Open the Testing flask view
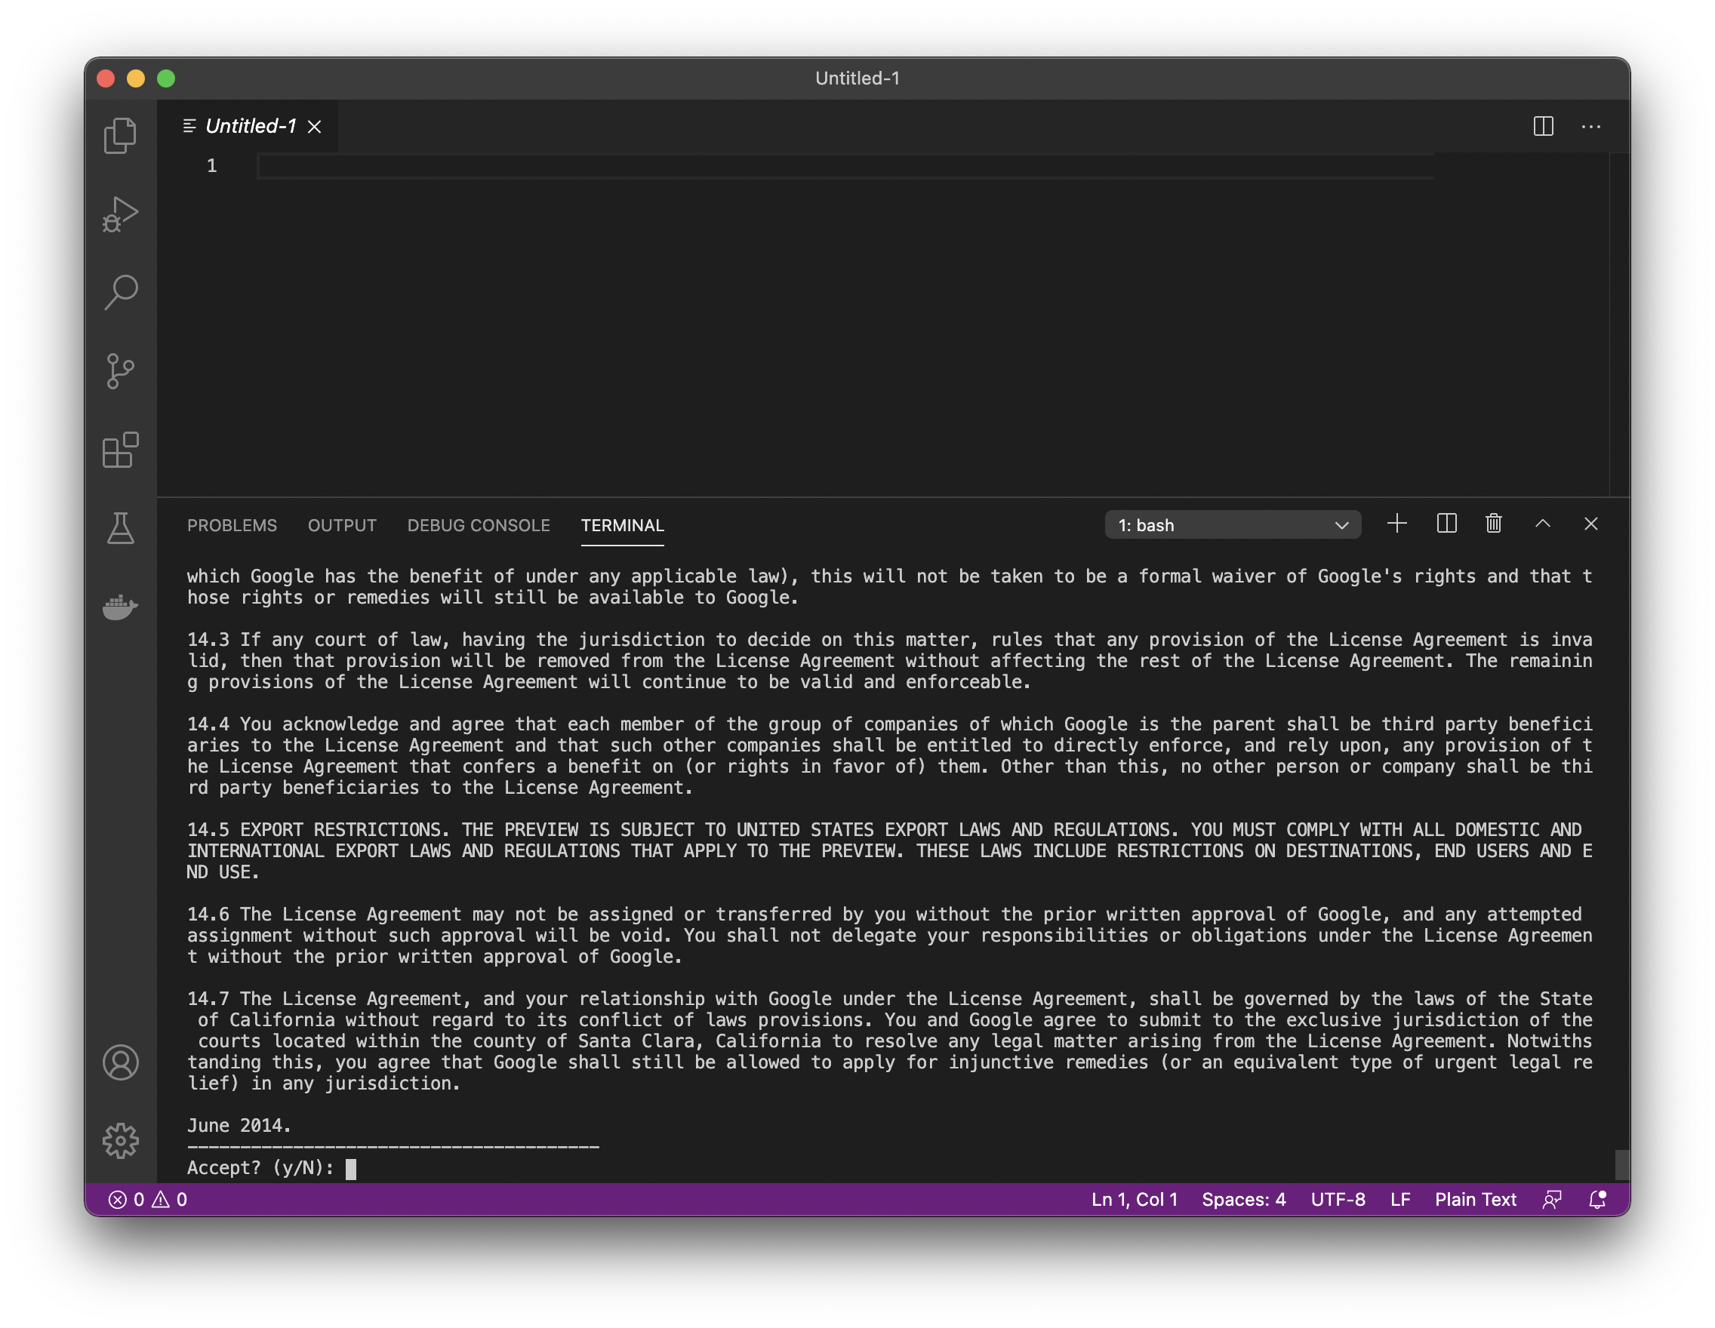1715x1328 pixels. pyautogui.click(x=120, y=528)
